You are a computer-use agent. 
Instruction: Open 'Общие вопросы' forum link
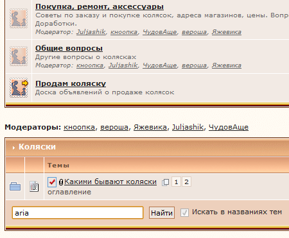69,48
